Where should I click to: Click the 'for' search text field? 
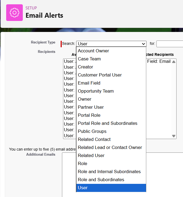click(x=170, y=44)
